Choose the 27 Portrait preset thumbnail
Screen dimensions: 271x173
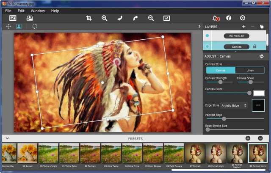click(195, 153)
